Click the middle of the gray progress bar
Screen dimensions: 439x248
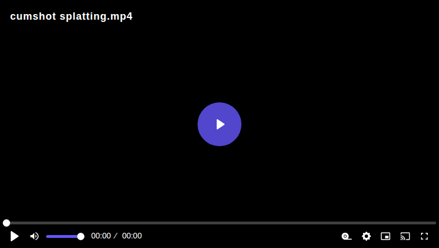pyautogui.click(x=219, y=223)
